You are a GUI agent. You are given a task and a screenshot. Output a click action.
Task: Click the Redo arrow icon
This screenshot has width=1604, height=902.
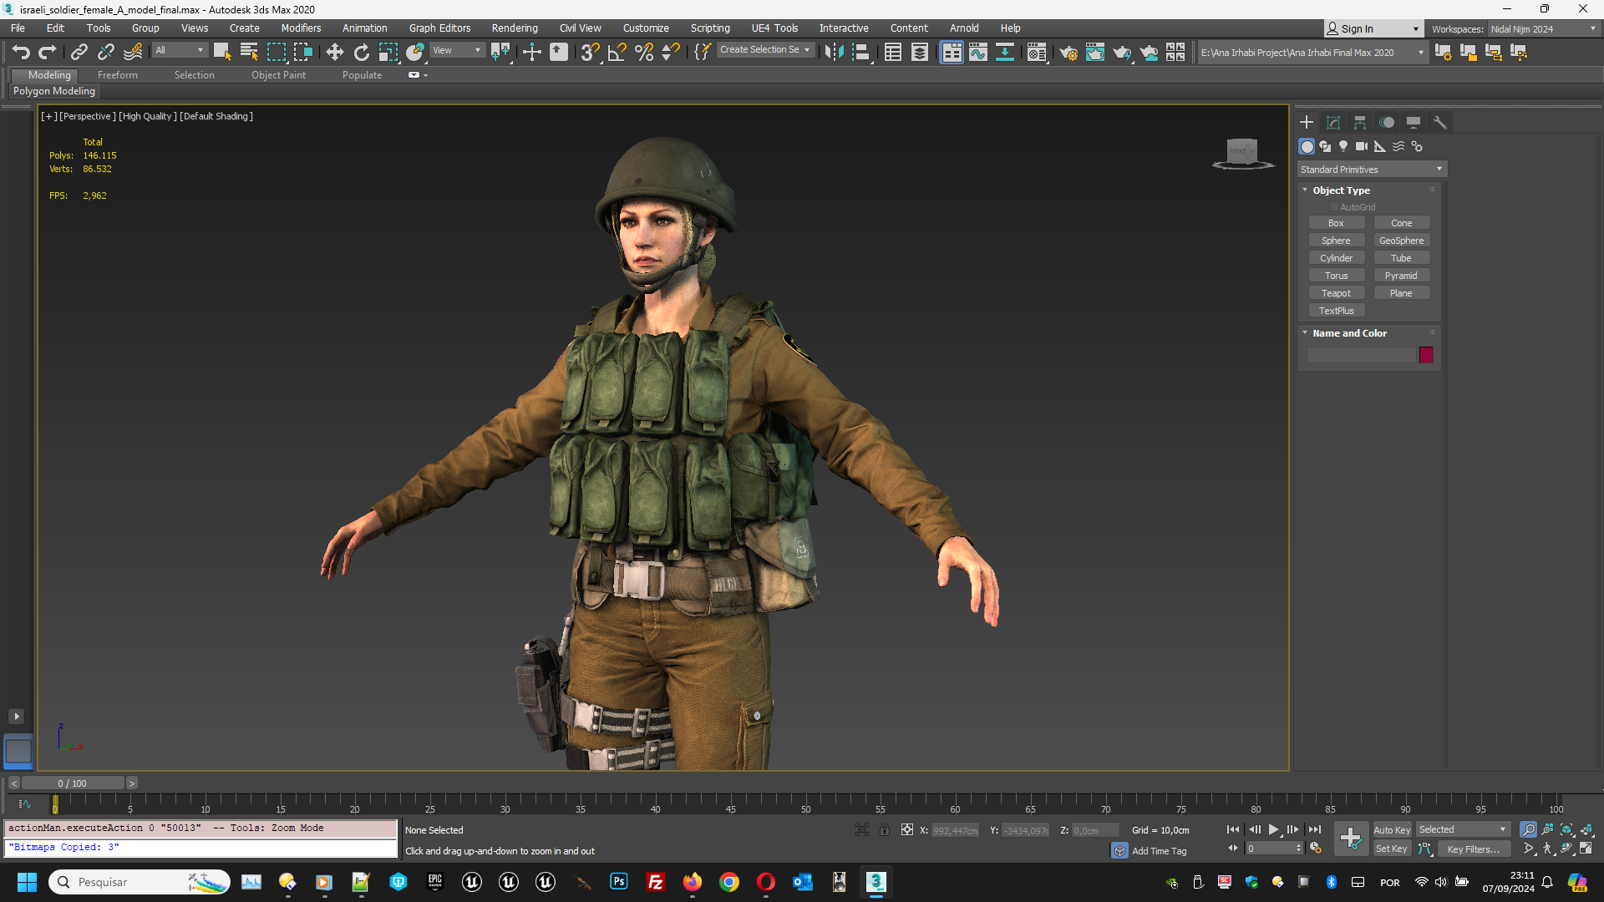pyautogui.click(x=48, y=53)
